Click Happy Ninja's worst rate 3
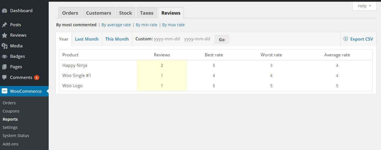 tap(271, 65)
